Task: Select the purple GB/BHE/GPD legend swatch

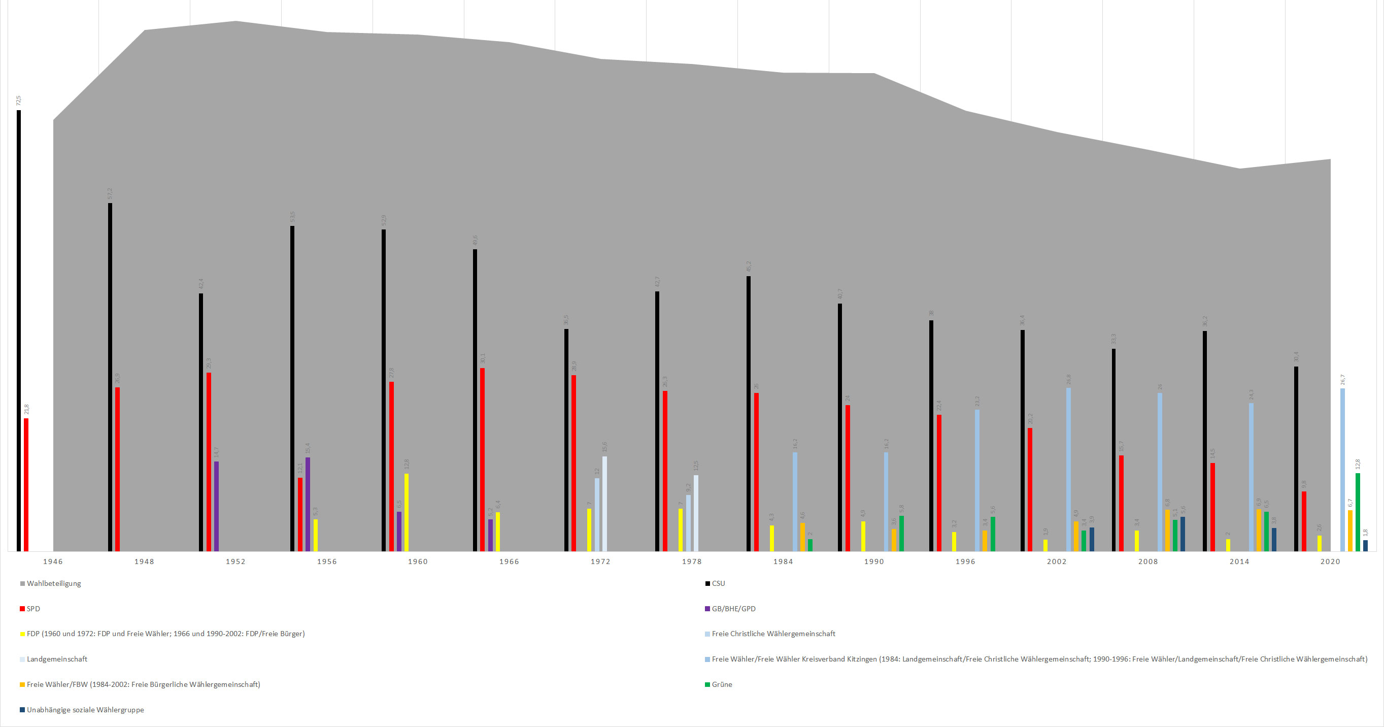Action: 707,609
